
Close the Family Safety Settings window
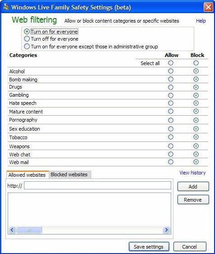[208, 7]
